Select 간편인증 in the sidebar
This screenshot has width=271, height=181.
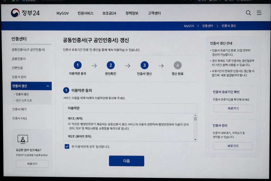click(x=17, y=68)
